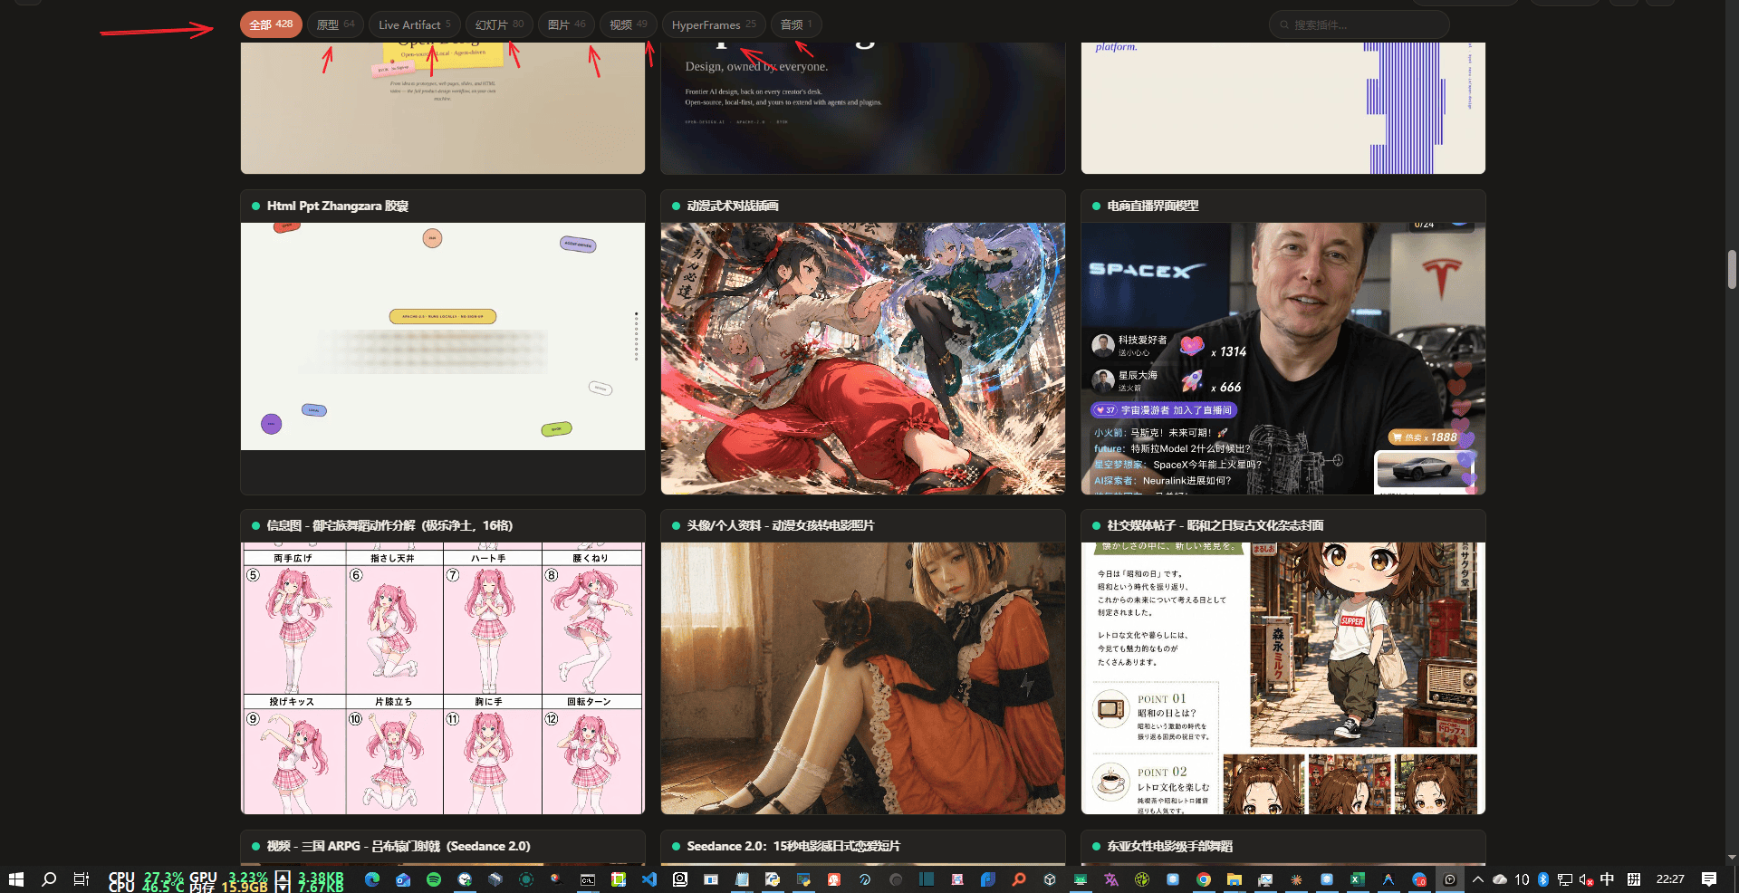Image resolution: width=1739 pixels, height=893 pixels.
Task: Show the 图片 category
Action: [566, 24]
